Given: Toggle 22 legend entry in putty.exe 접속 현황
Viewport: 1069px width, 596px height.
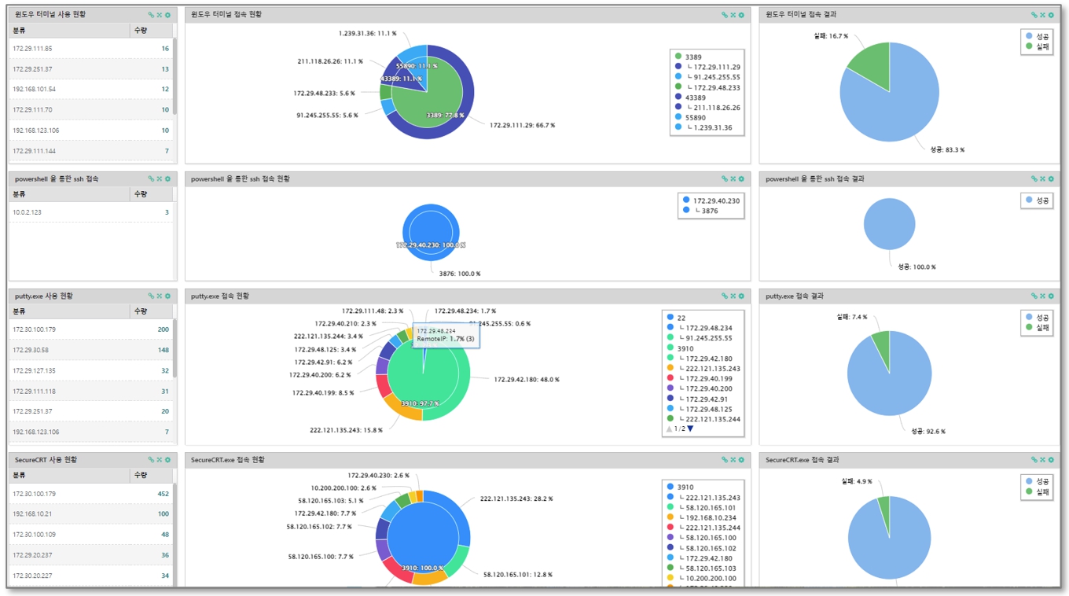Looking at the screenshot, I should point(676,318).
